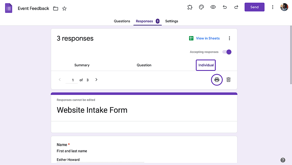292x165 pixels.
Task: Open the responses card more-options menu
Action: click(230, 38)
